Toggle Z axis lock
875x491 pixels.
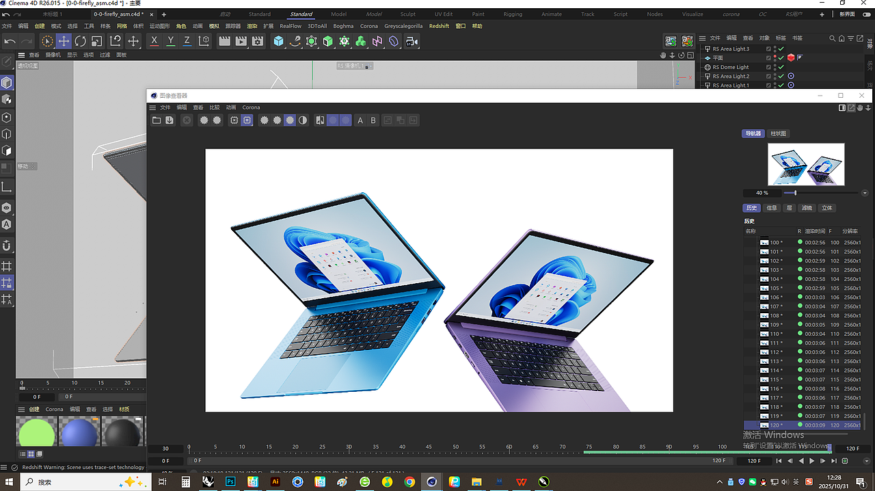point(187,41)
